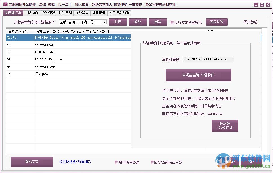
Task: Select the F4 shortcut cell
Action: click(x=20, y=60)
